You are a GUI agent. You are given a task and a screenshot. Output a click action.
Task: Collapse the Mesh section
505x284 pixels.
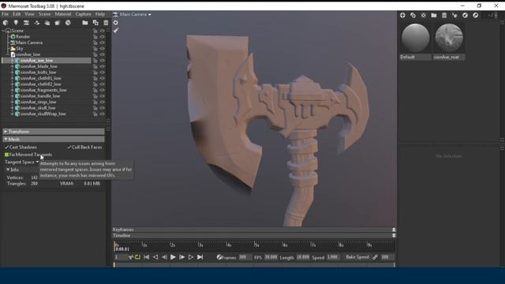point(54,139)
